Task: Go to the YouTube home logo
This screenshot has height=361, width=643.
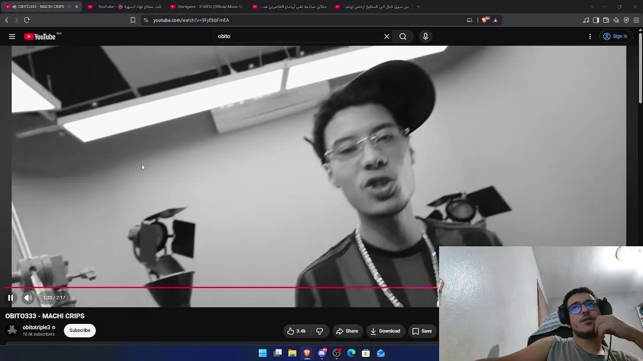Action: coord(40,37)
